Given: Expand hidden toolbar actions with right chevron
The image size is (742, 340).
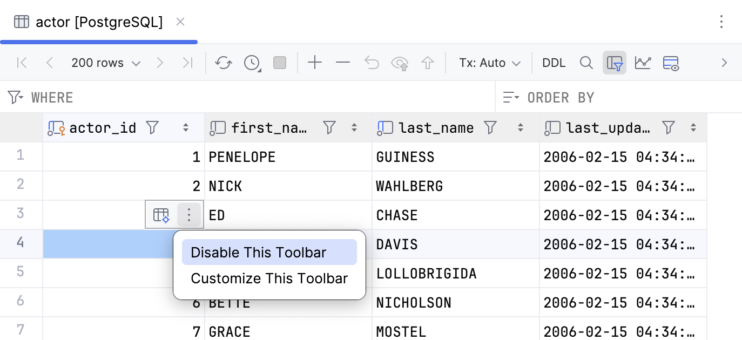Looking at the screenshot, I should [724, 63].
